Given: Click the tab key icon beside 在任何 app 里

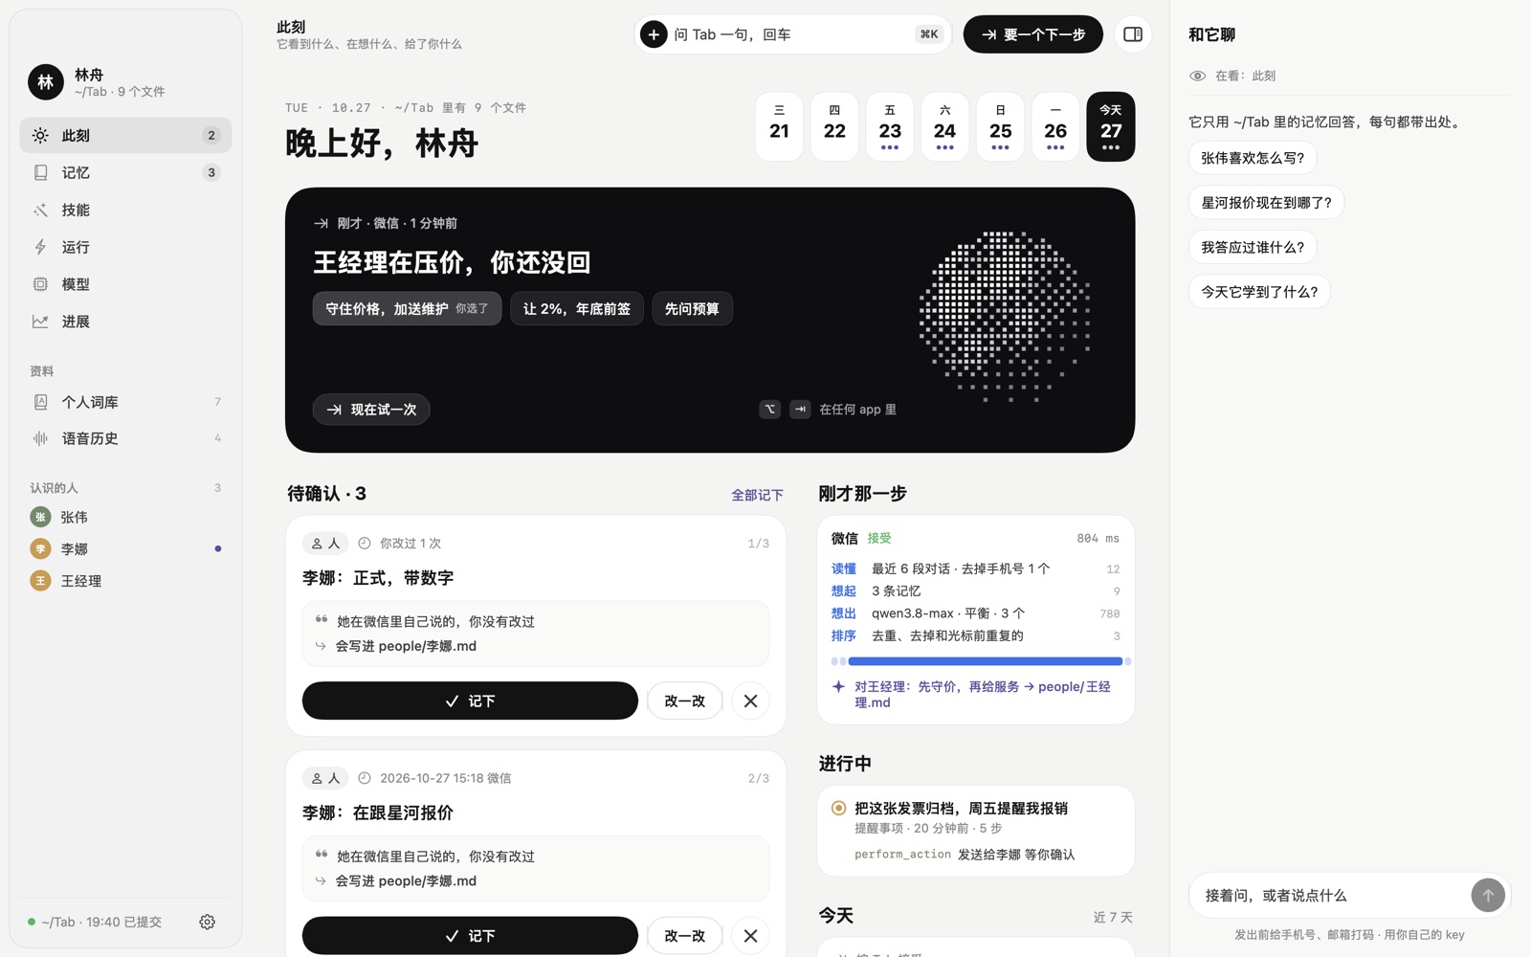Looking at the screenshot, I should pos(801,410).
